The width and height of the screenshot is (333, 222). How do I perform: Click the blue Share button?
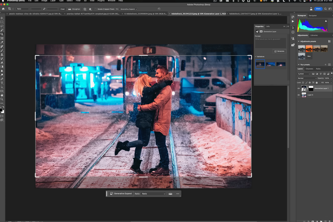[x=318, y=9]
